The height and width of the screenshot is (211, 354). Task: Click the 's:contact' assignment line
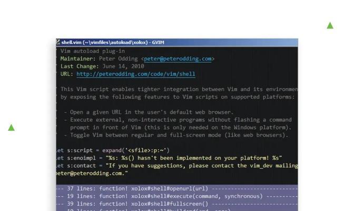pos(177,166)
